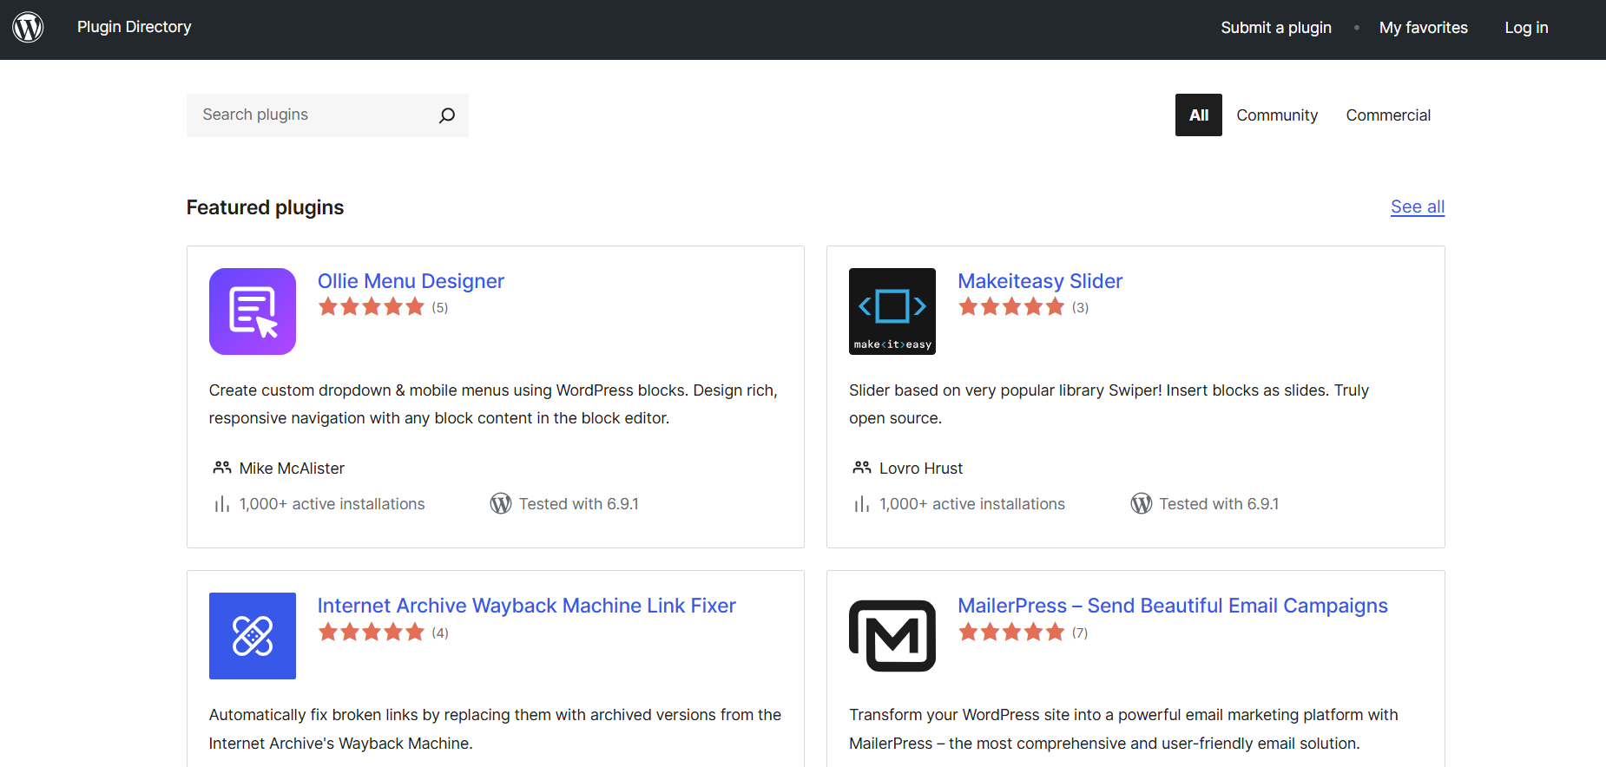1606x767 pixels.
Task: Click Ollie Menu Designer star rating
Action: click(x=372, y=306)
